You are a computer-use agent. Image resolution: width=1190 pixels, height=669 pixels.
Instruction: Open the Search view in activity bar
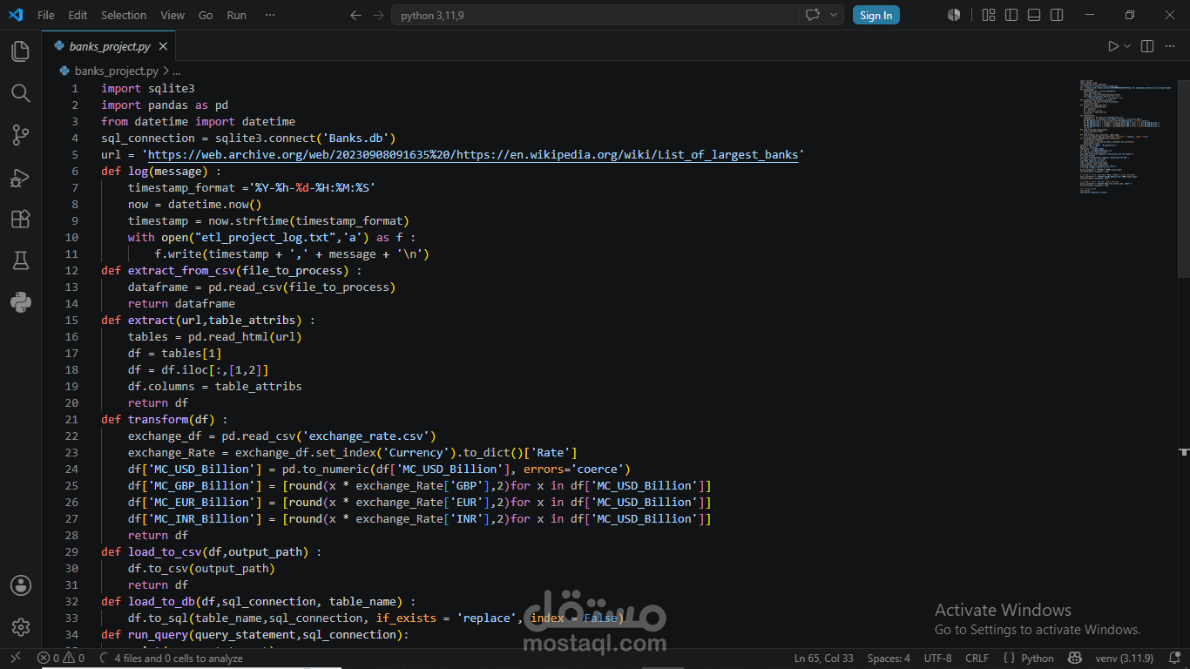click(x=20, y=93)
